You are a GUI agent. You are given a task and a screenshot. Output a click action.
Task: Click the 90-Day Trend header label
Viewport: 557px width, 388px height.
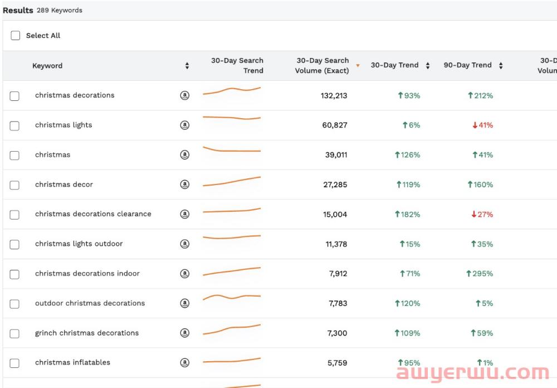coord(467,65)
